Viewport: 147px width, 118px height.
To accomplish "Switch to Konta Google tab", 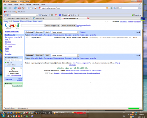I will coord(46,18).
